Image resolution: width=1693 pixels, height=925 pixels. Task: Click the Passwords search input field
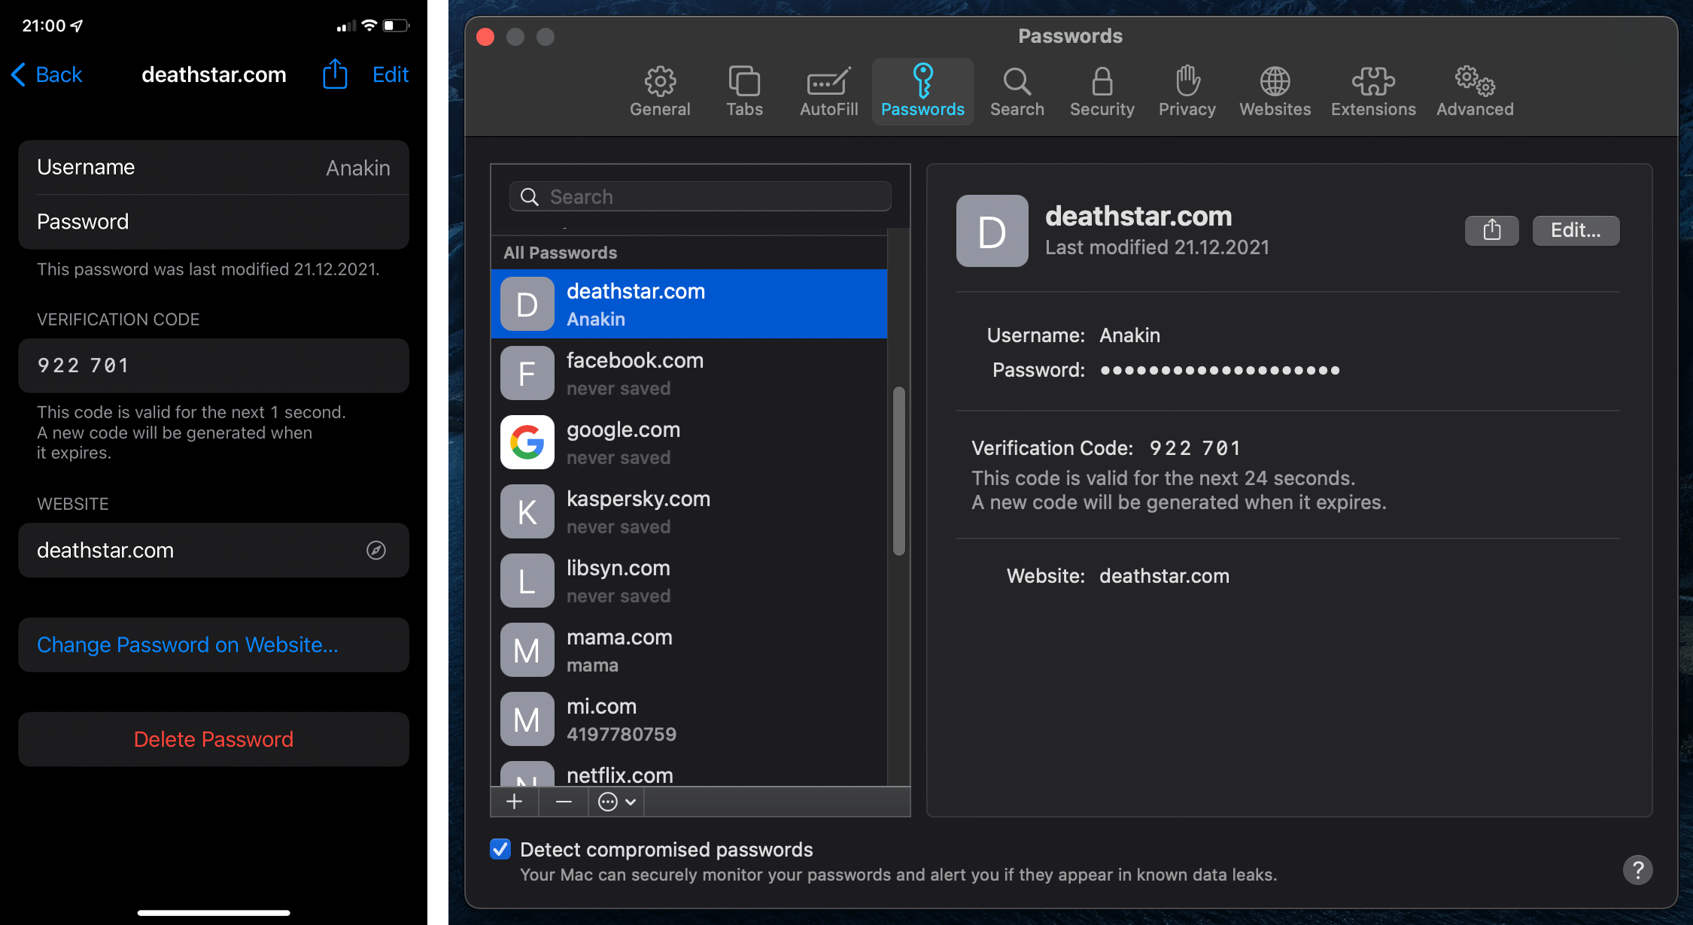tap(698, 195)
